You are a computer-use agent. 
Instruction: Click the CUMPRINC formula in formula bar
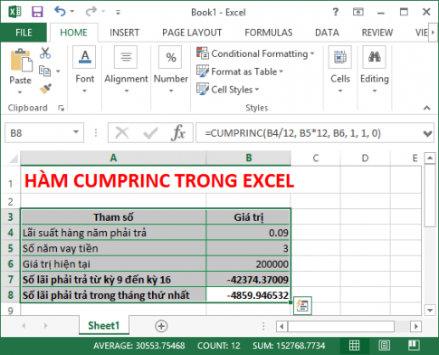coord(292,133)
